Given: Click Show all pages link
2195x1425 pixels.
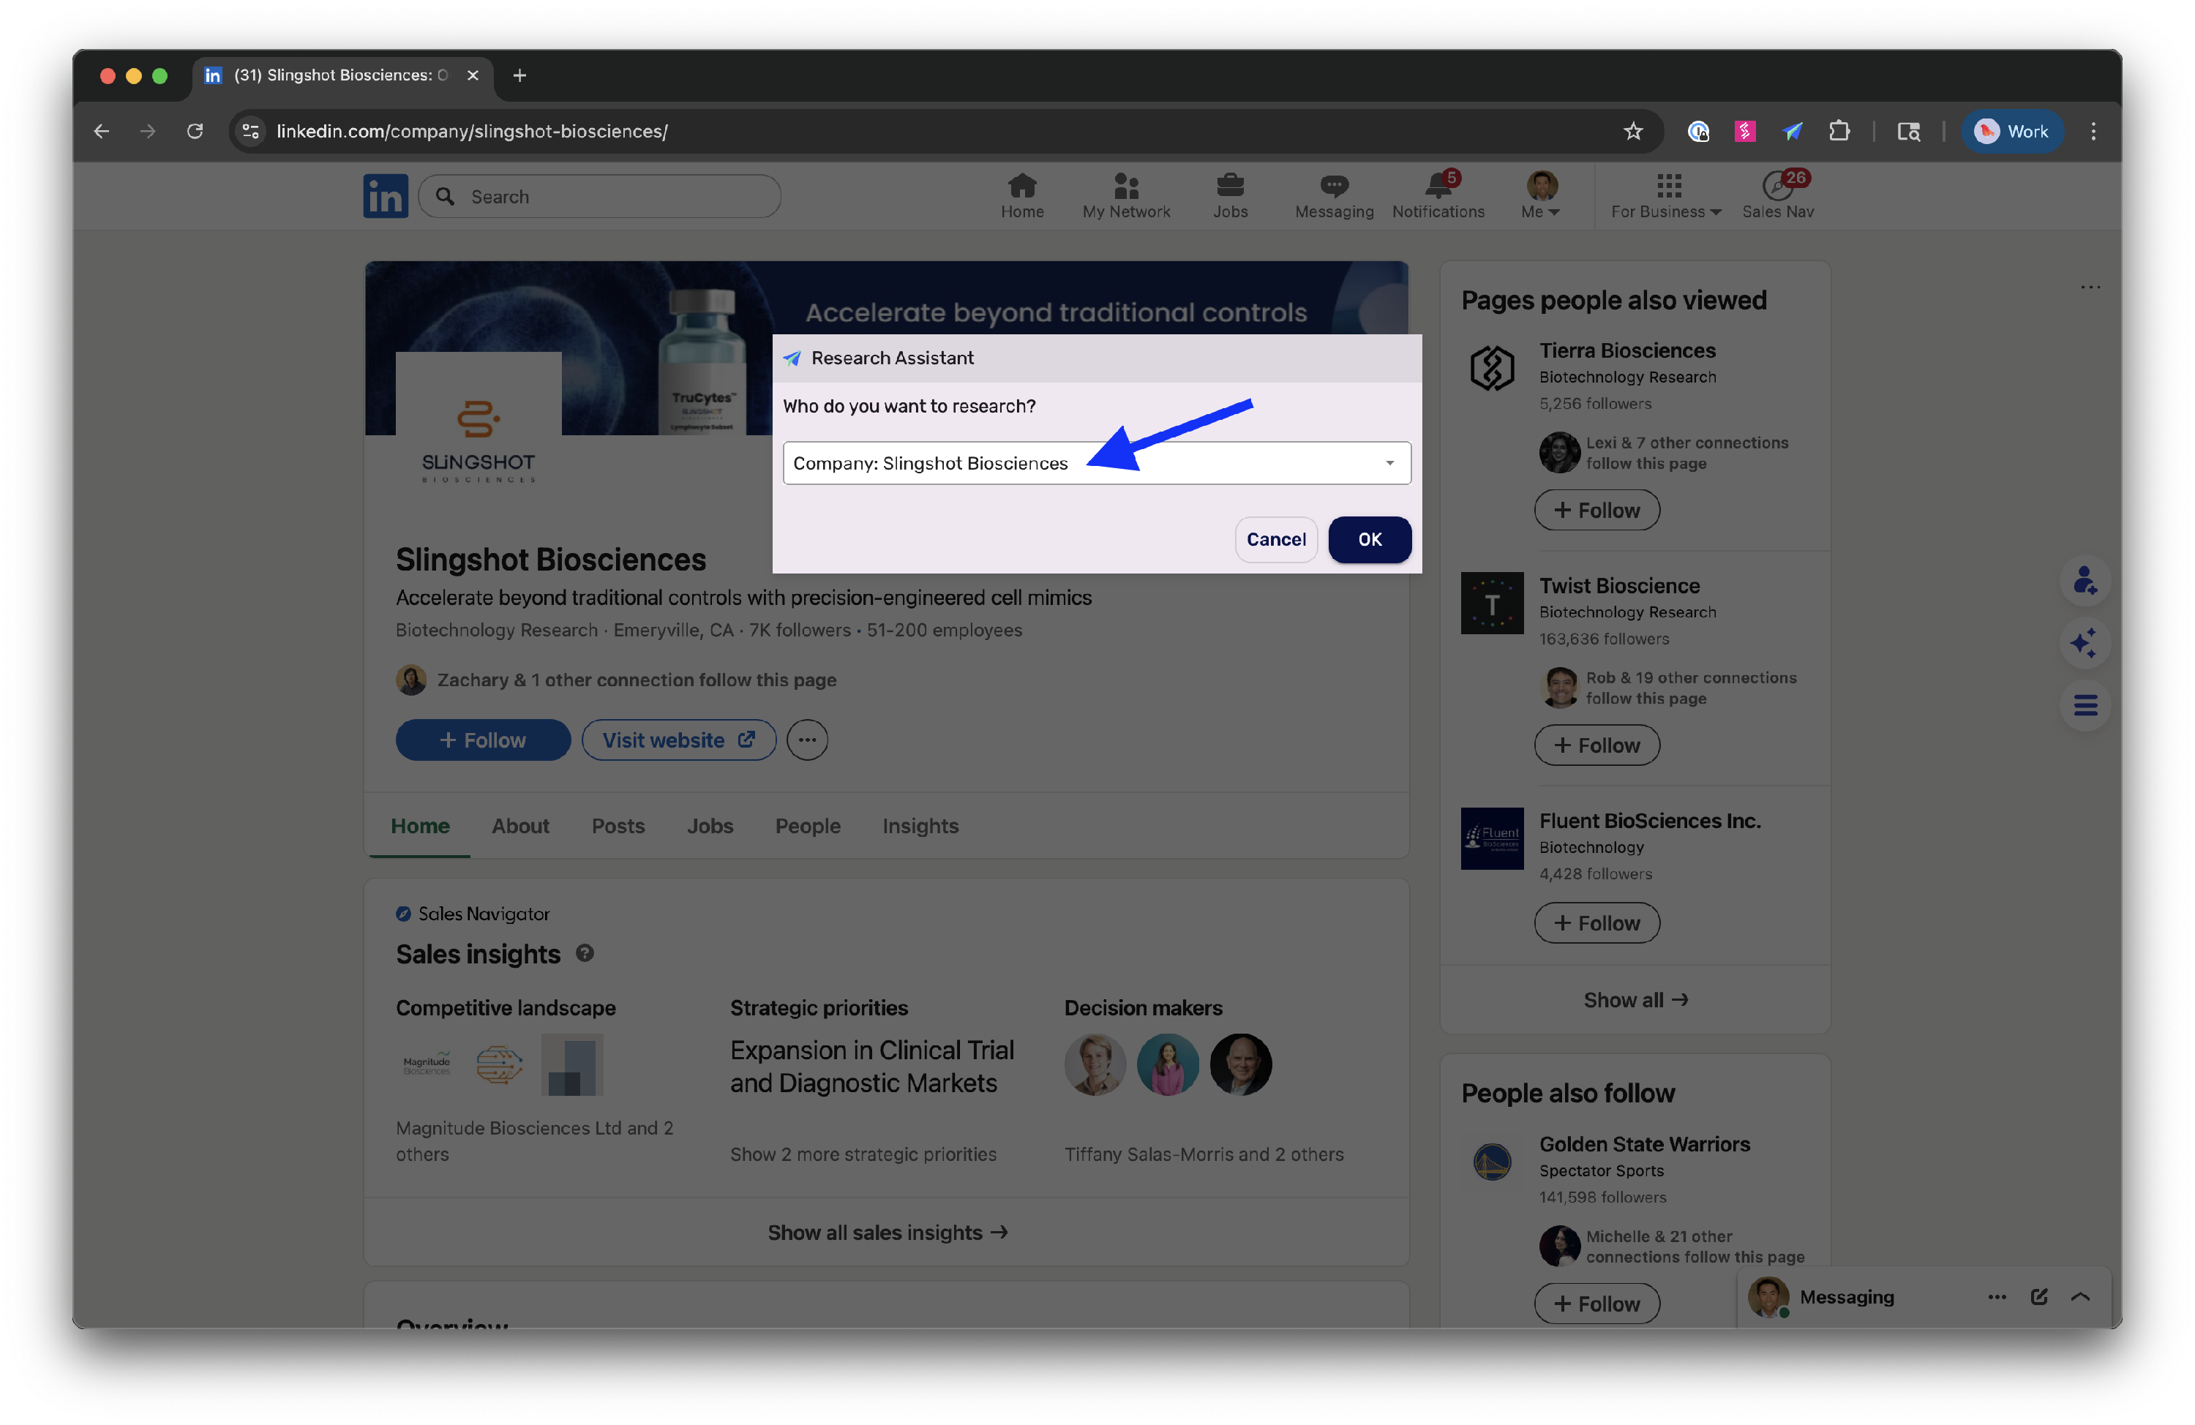Looking at the screenshot, I should coord(1635,999).
